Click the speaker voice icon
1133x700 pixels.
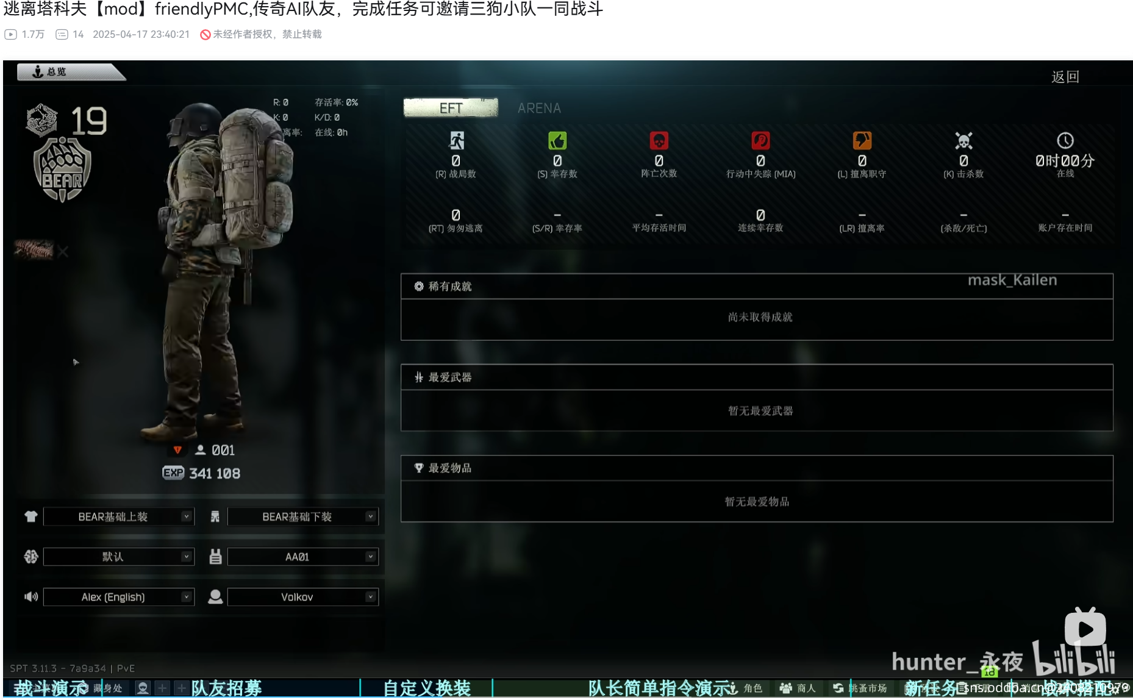pos(31,596)
